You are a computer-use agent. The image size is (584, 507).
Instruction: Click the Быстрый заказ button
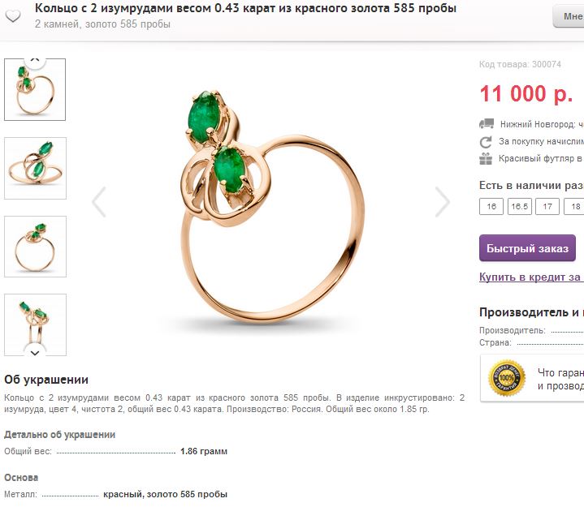tap(527, 248)
